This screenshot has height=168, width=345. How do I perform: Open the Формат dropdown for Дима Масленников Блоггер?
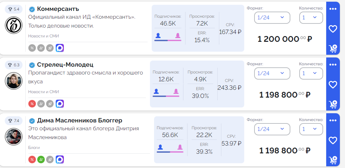(x=272, y=129)
